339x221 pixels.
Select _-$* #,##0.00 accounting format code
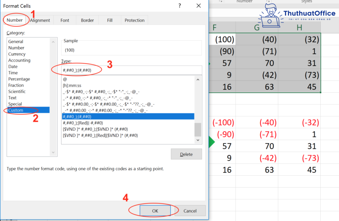[128, 104]
